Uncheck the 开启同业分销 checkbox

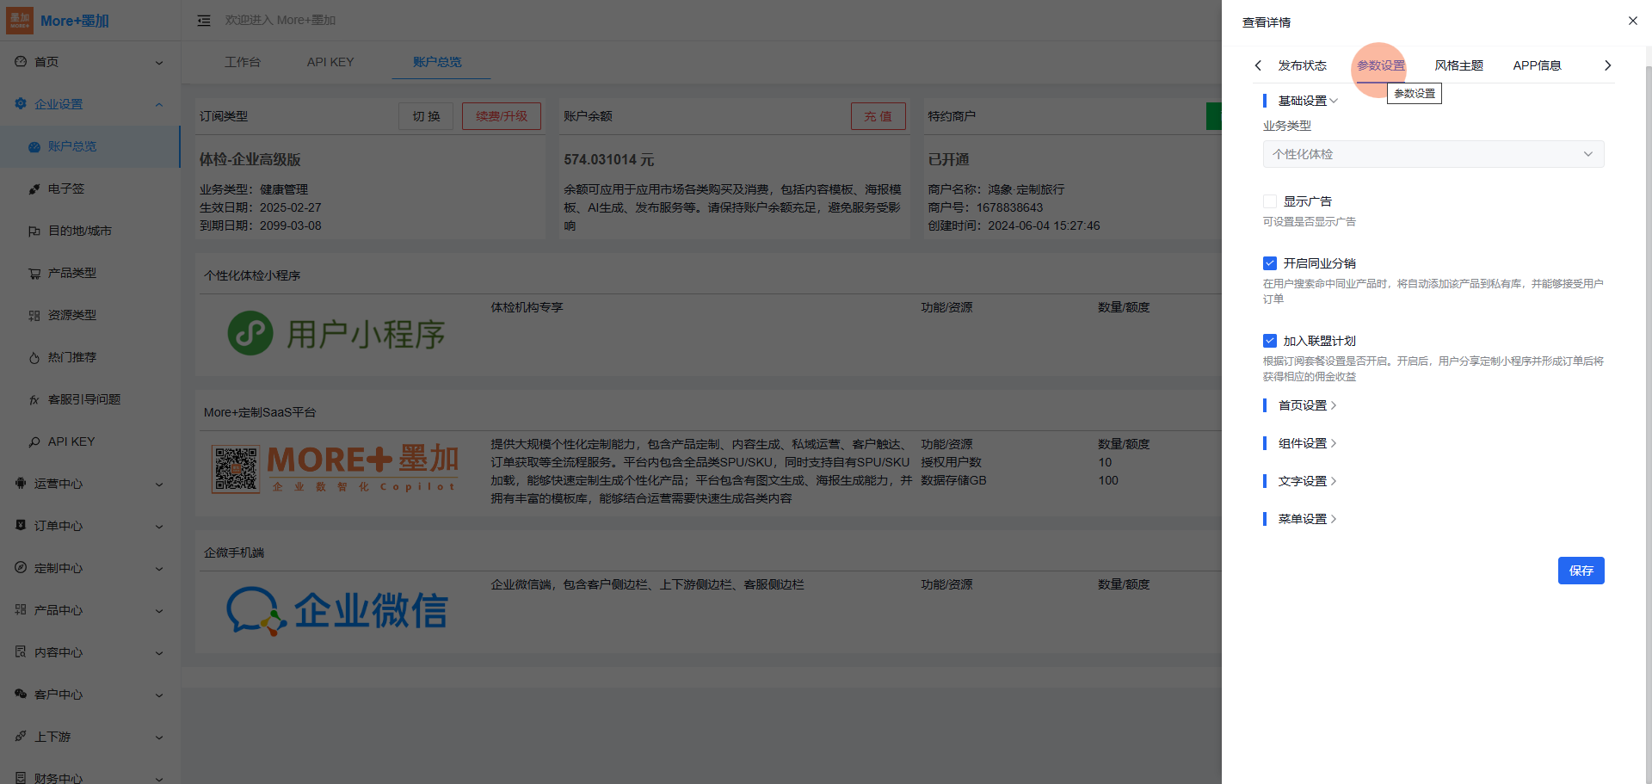point(1270,263)
